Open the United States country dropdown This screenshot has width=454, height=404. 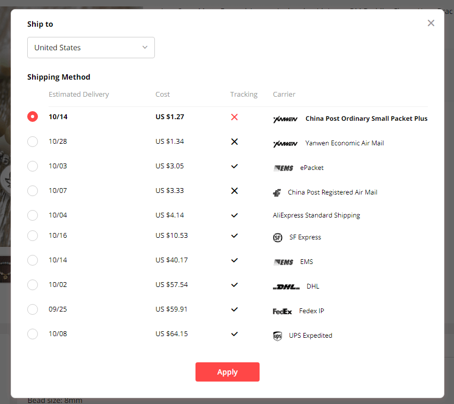click(91, 48)
